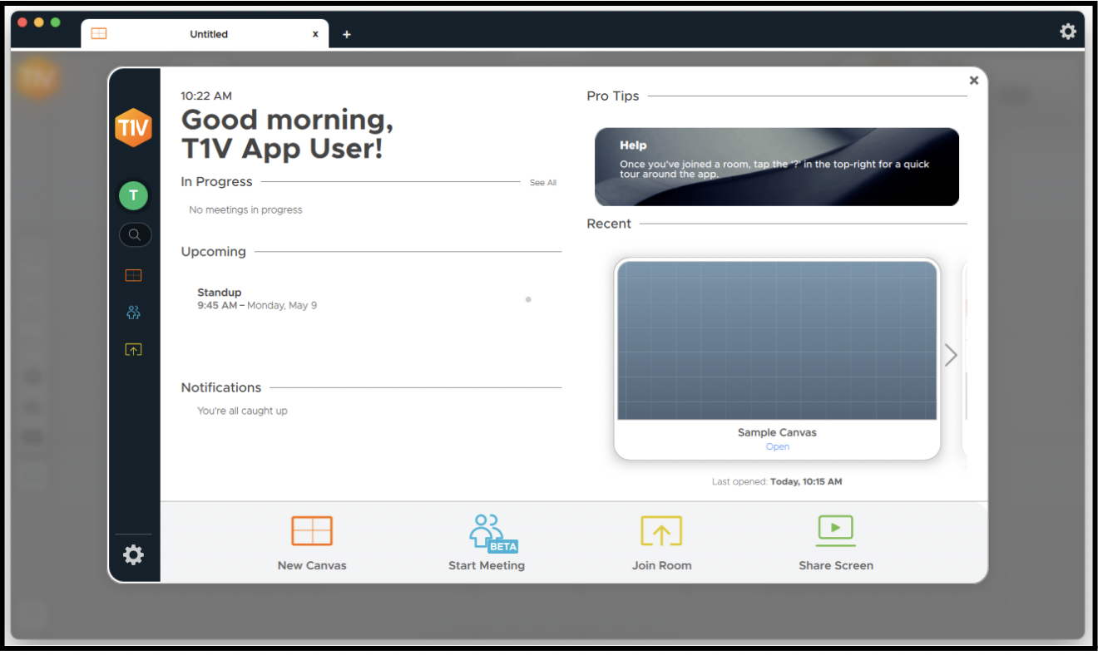Click the T1V hexagon logo in sidebar
The height and width of the screenshot is (655, 1098).
133,128
